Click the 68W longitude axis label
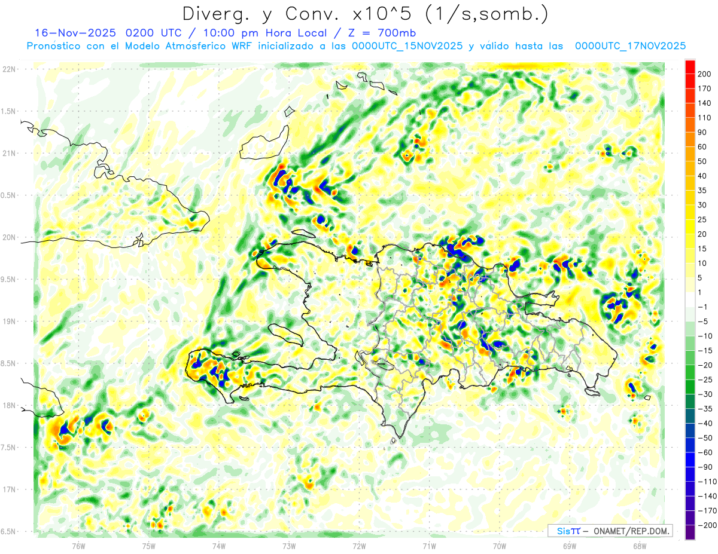Image resolution: width=718 pixels, height=554 pixels. (x=640, y=546)
